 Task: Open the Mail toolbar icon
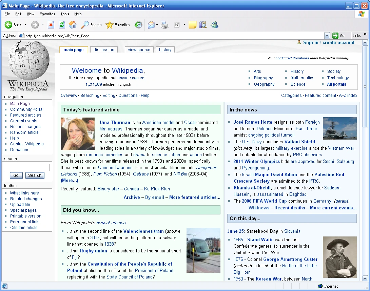(151, 25)
